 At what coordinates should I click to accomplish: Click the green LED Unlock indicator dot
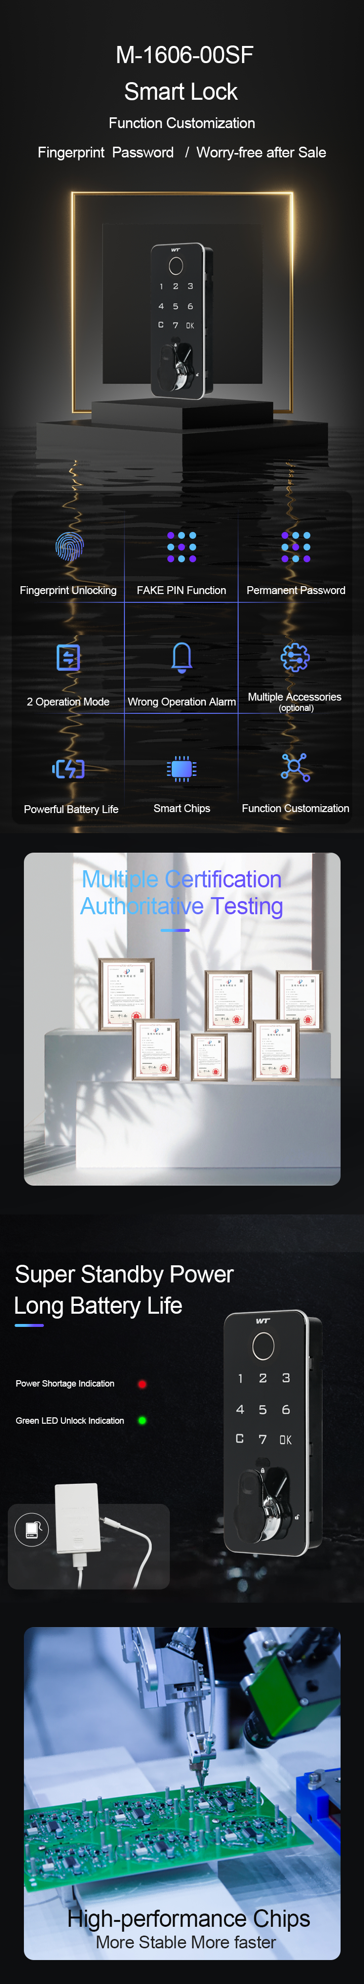click(x=142, y=1420)
